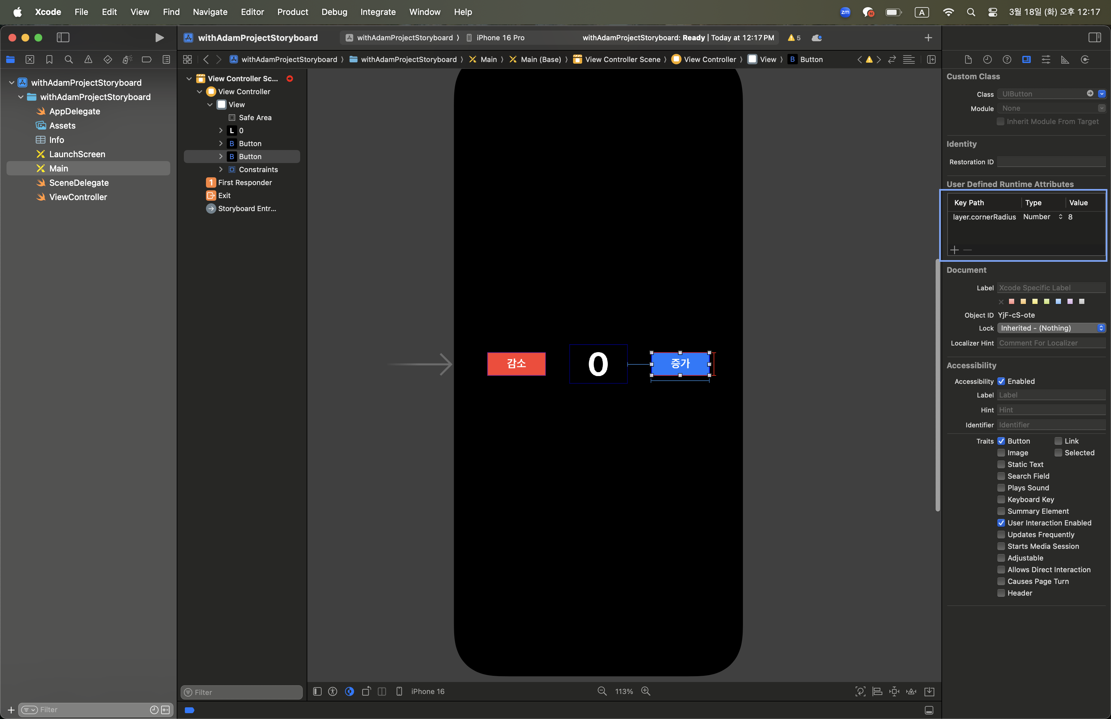
Task: Select the blue 증가 button on canvas
Action: (x=680, y=364)
